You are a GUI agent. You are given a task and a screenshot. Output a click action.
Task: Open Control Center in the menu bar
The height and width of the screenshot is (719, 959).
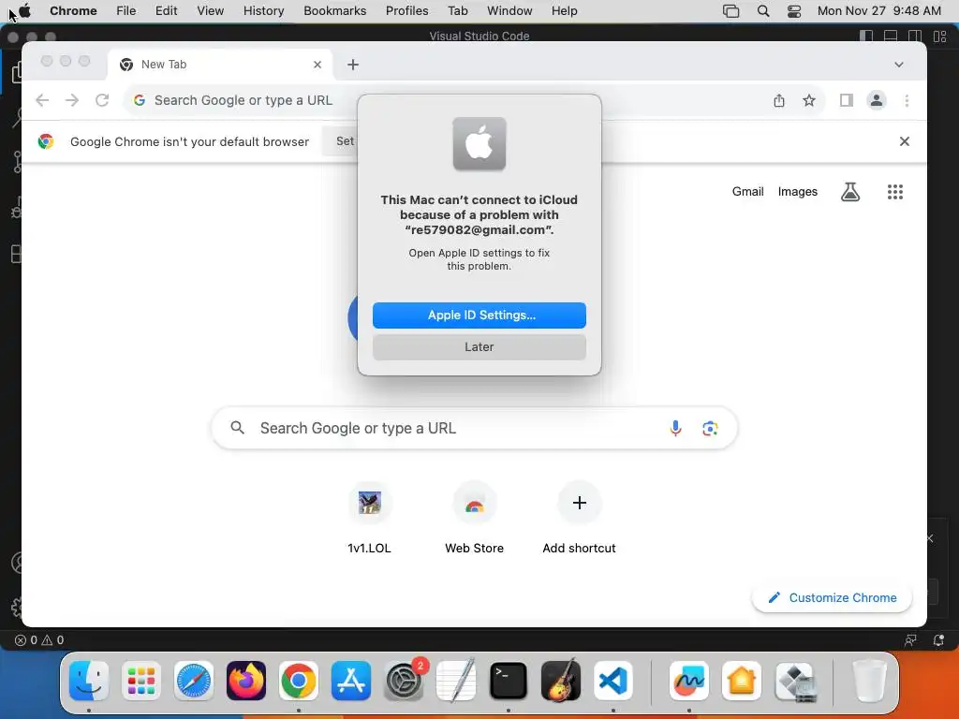pos(794,11)
